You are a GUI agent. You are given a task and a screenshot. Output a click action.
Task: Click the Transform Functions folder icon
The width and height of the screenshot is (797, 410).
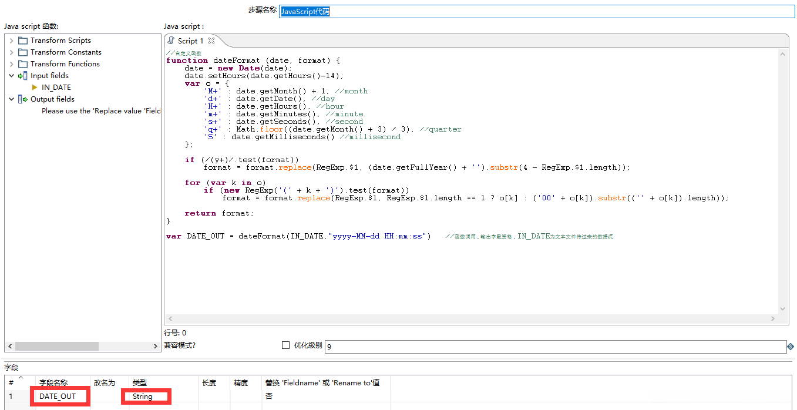pyautogui.click(x=23, y=64)
